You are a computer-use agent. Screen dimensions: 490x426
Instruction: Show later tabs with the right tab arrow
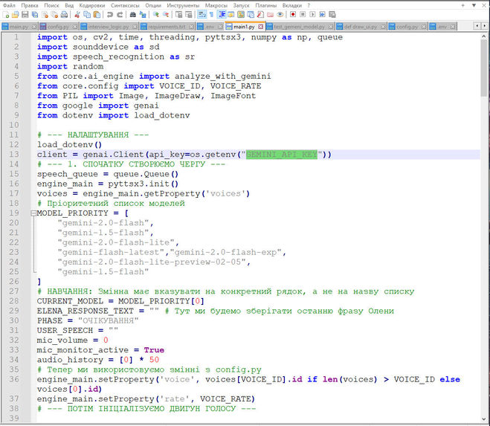484,26
